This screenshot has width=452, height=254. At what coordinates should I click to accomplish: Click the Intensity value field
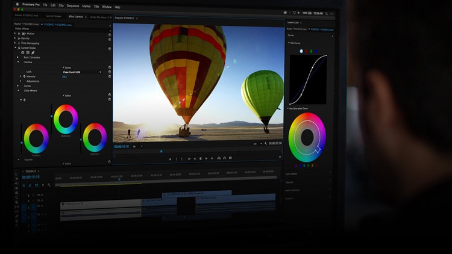(x=64, y=76)
